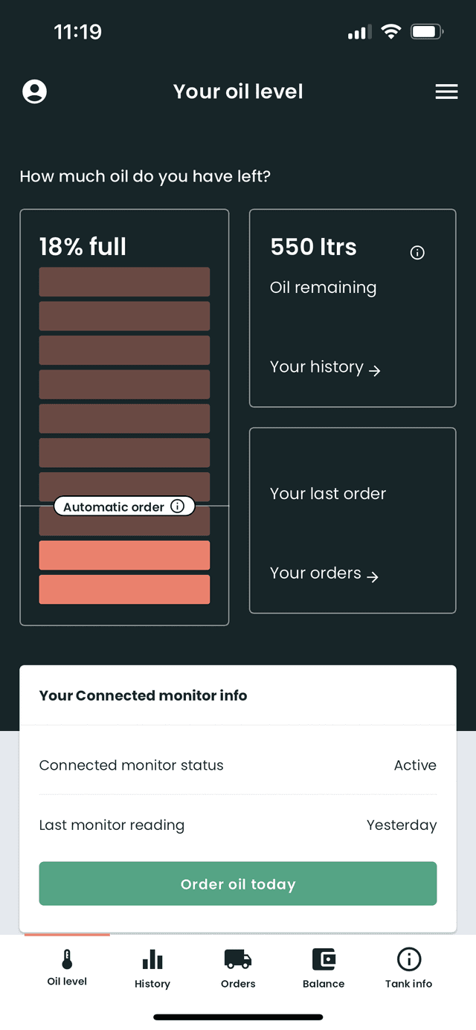Expand the Your last order card
The height and width of the screenshot is (1030, 476).
[x=353, y=520]
